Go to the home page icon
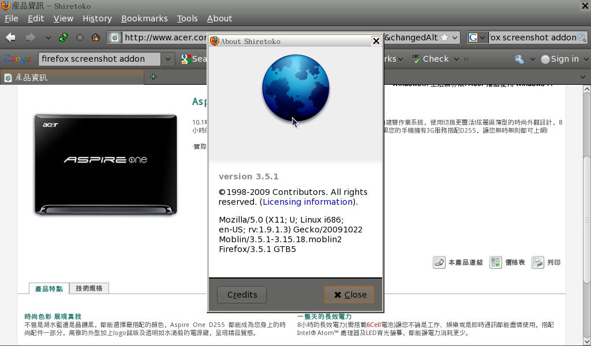This screenshot has width=591, height=346. [x=96, y=37]
